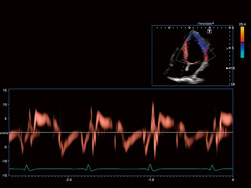Click the depth 14 label on depth scale
Image resolution: width=251 pixels, height=188 pixels.
coord(232,84)
